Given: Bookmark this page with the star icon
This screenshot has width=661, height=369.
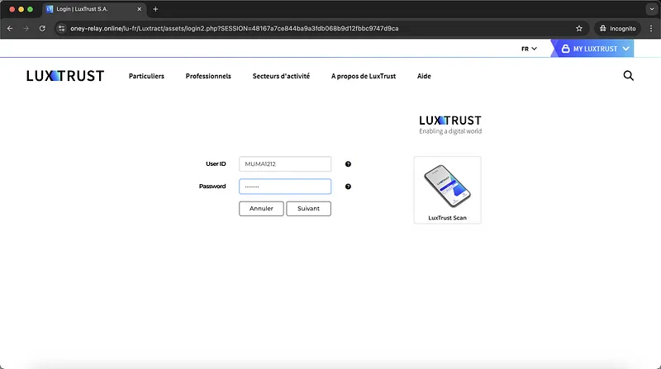Looking at the screenshot, I should (579, 29).
